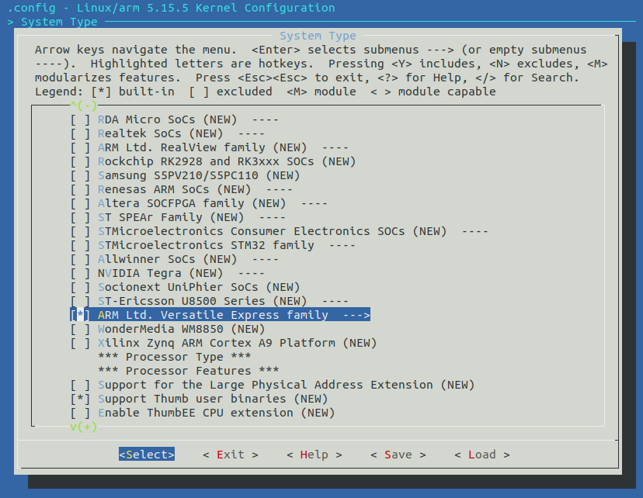Save the kernel configuration
The height and width of the screenshot is (498, 643).
click(x=398, y=455)
